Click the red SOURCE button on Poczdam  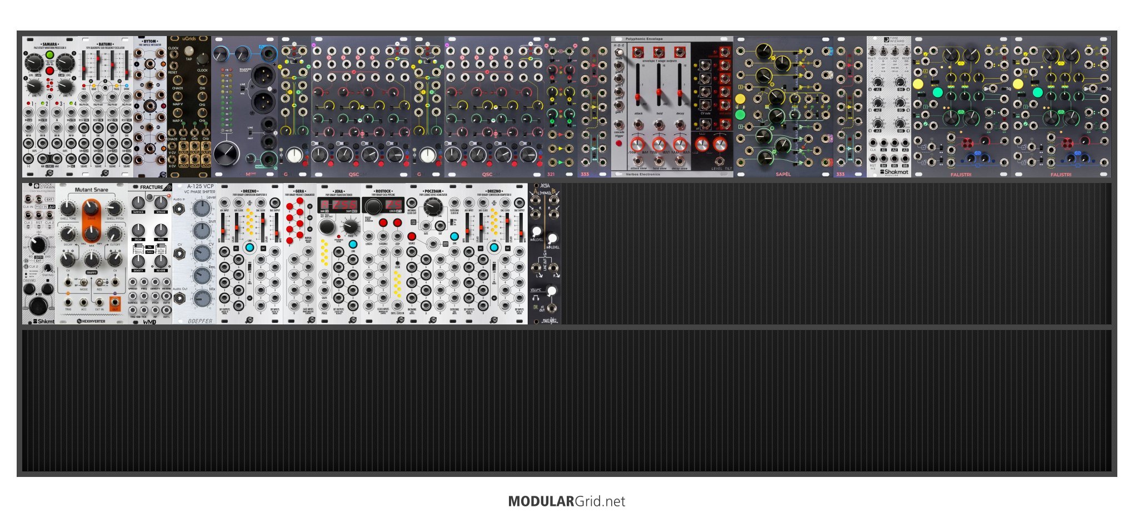tap(412, 236)
